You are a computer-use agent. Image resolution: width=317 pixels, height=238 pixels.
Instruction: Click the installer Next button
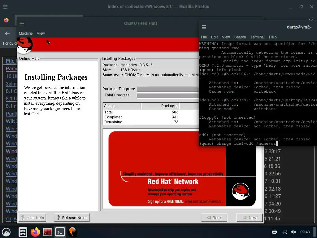coord(250,218)
